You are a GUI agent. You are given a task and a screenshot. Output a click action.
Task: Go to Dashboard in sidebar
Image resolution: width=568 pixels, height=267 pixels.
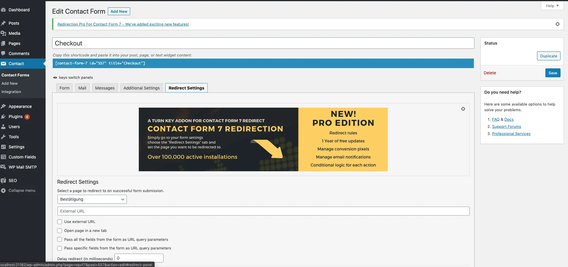tap(19, 10)
